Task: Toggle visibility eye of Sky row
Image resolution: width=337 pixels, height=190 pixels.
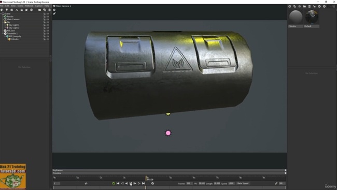Action: pyautogui.click(x=48, y=22)
